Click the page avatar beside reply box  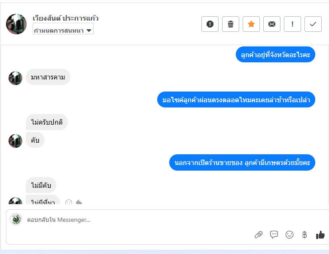coord(16,219)
